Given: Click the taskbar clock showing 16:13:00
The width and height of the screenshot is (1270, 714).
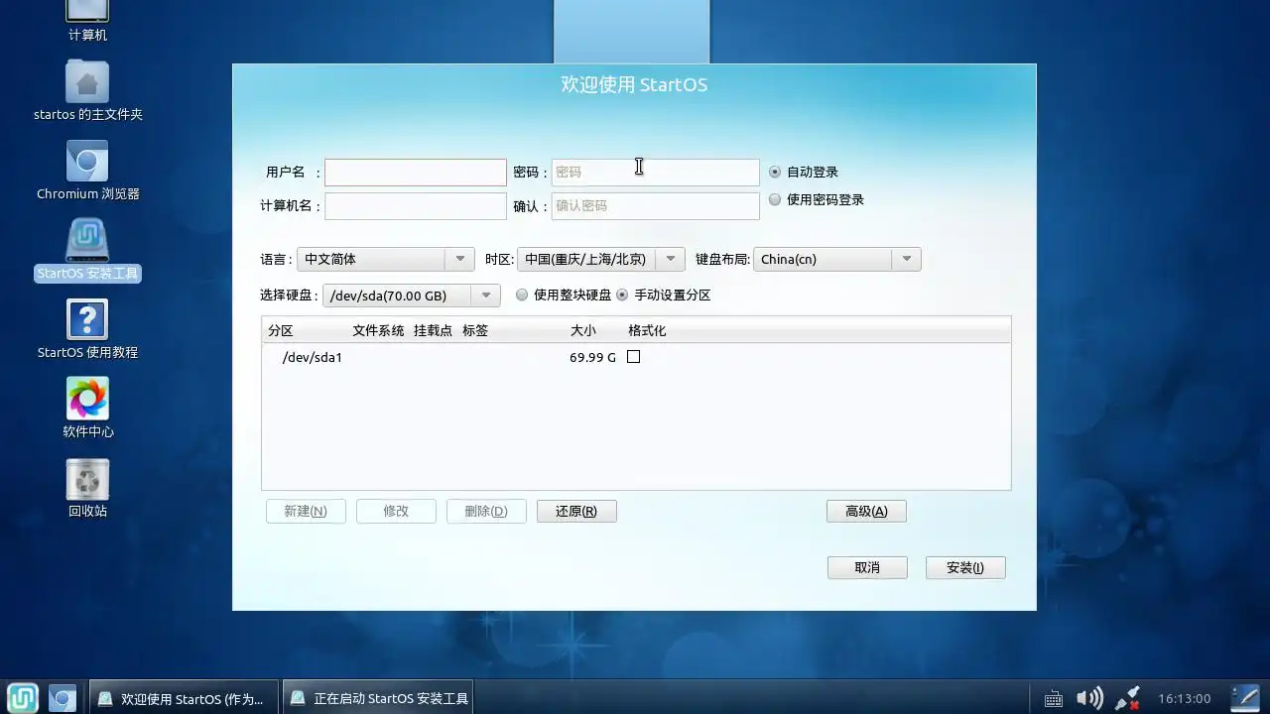Looking at the screenshot, I should pyautogui.click(x=1185, y=699).
